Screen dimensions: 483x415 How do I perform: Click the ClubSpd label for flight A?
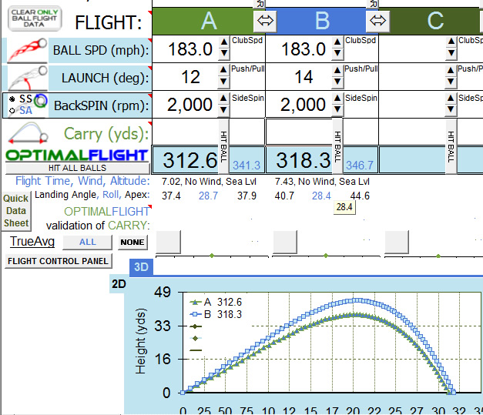(x=247, y=40)
